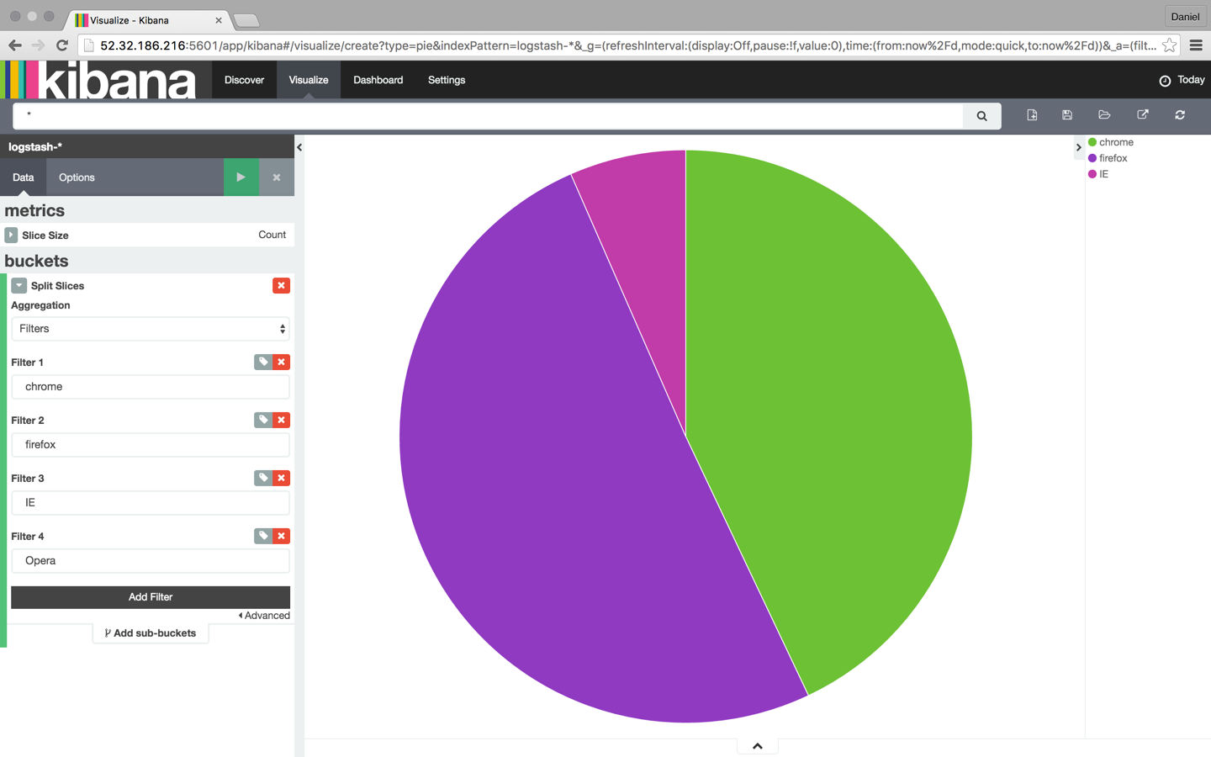Expand the Slice Size metric
The height and width of the screenshot is (757, 1211).
pos(11,235)
